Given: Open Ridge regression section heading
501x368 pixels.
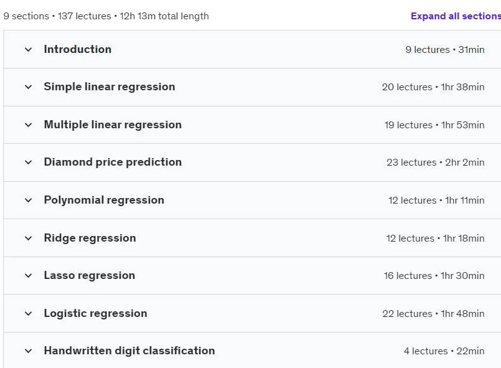Looking at the screenshot, I should click(90, 238).
